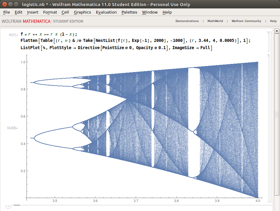The height and width of the screenshot is (211, 280).
Task: Open the Format menu
Action: point(50,12)
